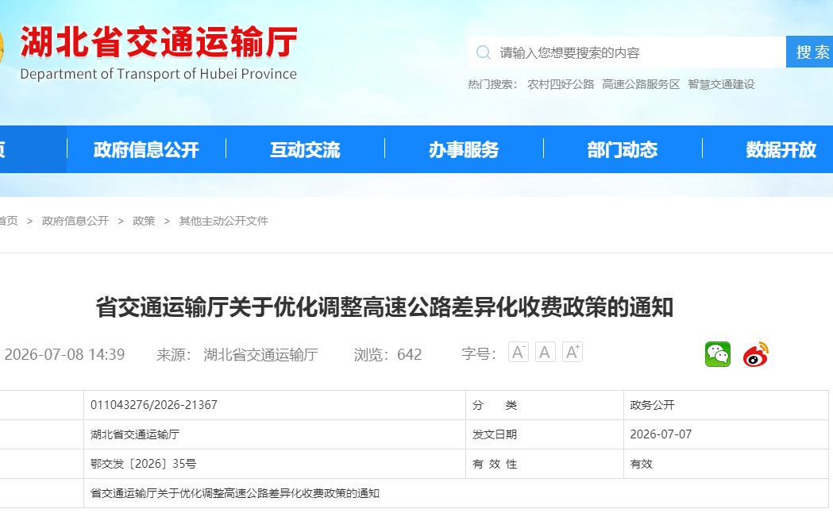Share article via Weibo icon
Image resolution: width=833 pixels, height=517 pixels.
click(x=755, y=354)
